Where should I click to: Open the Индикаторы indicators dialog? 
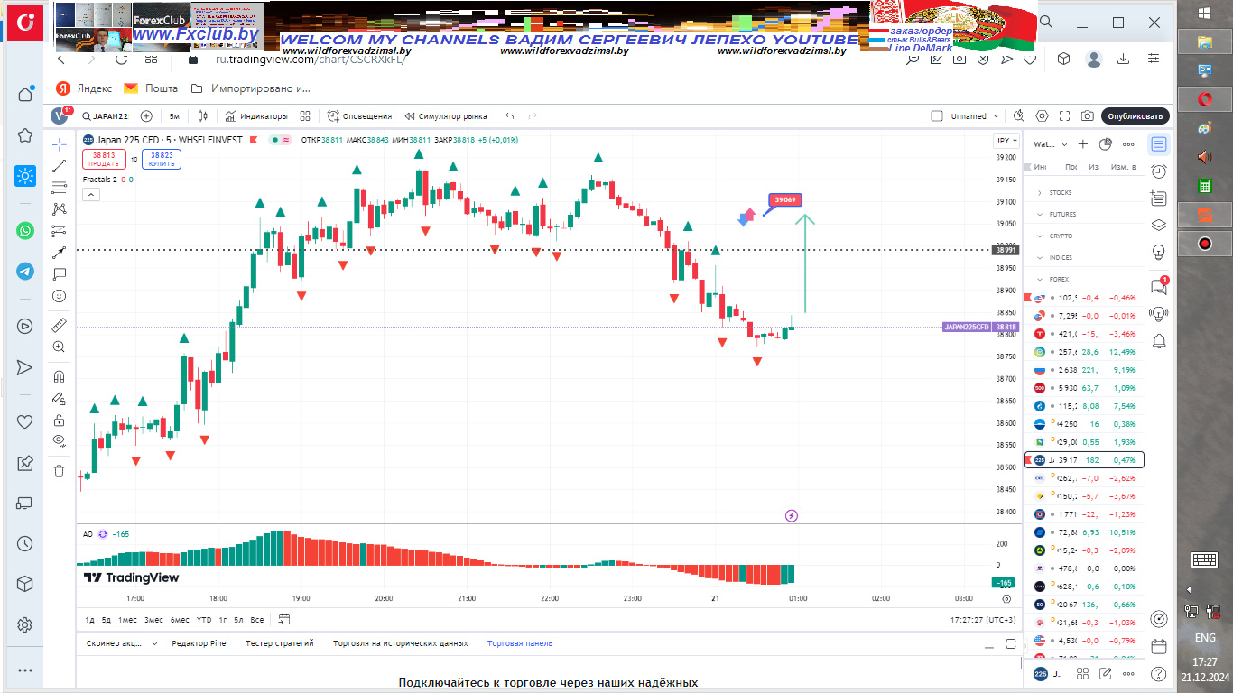tap(256, 116)
